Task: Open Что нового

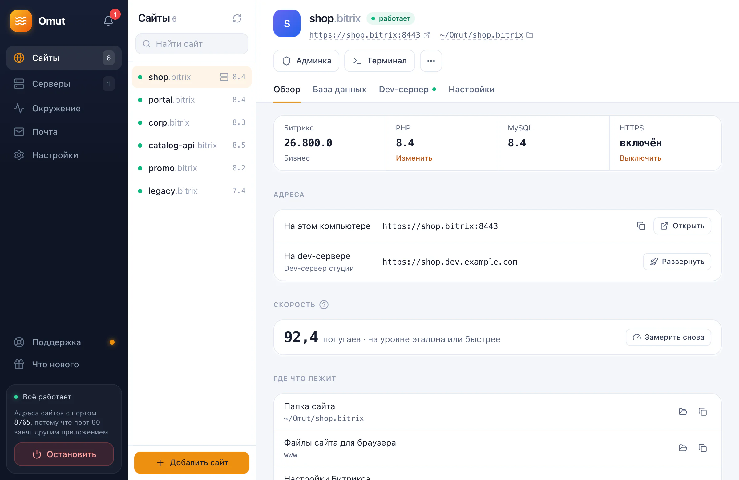Action: [64, 364]
